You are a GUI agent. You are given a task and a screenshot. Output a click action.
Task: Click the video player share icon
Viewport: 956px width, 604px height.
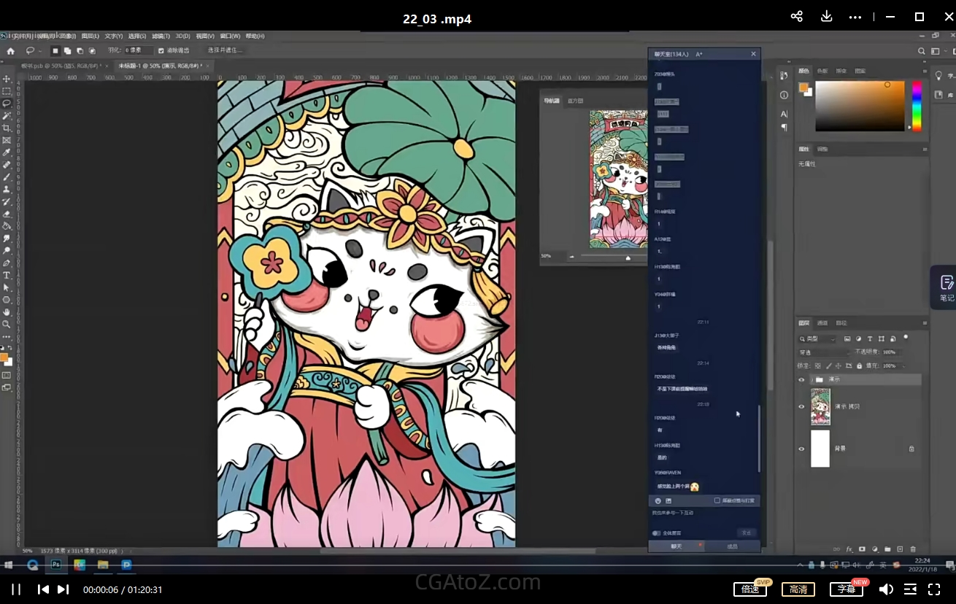(796, 17)
